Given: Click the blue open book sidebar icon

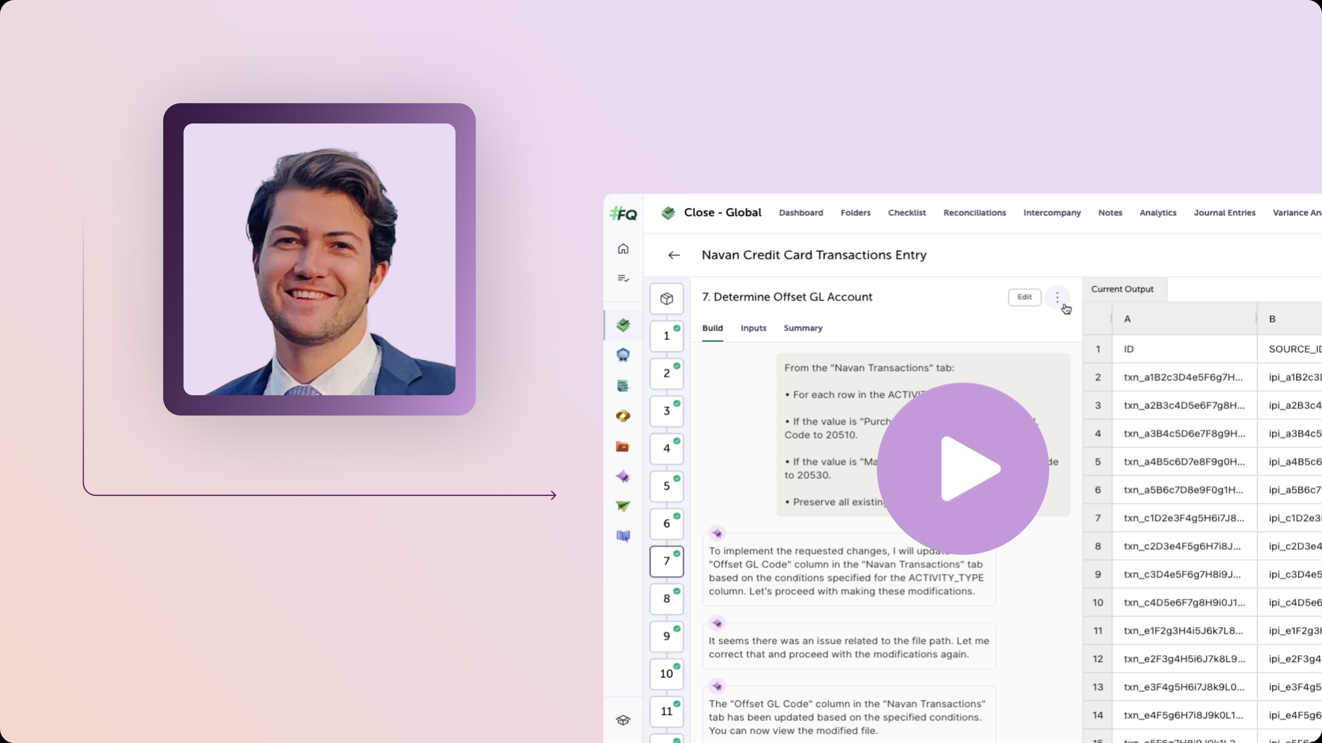Looking at the screenshot, I should [623, 536].
